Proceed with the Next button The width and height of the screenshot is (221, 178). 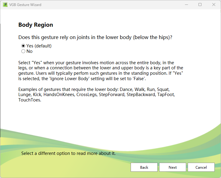pyautogui.click(x=173, y=167)
